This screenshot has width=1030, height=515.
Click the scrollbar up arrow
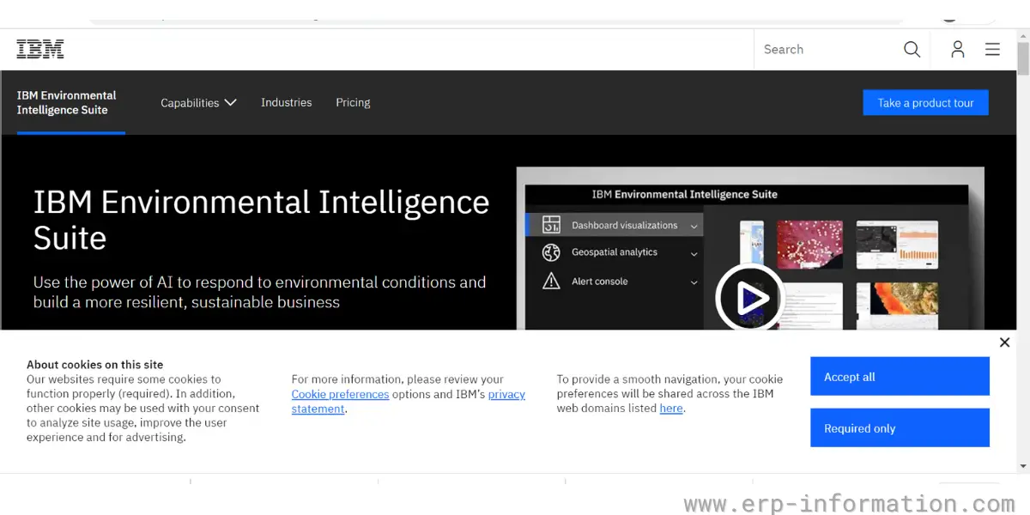1022,35
